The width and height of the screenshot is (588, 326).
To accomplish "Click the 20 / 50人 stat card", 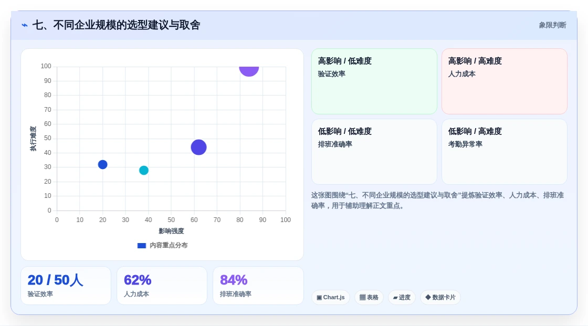I will [66, 286].
